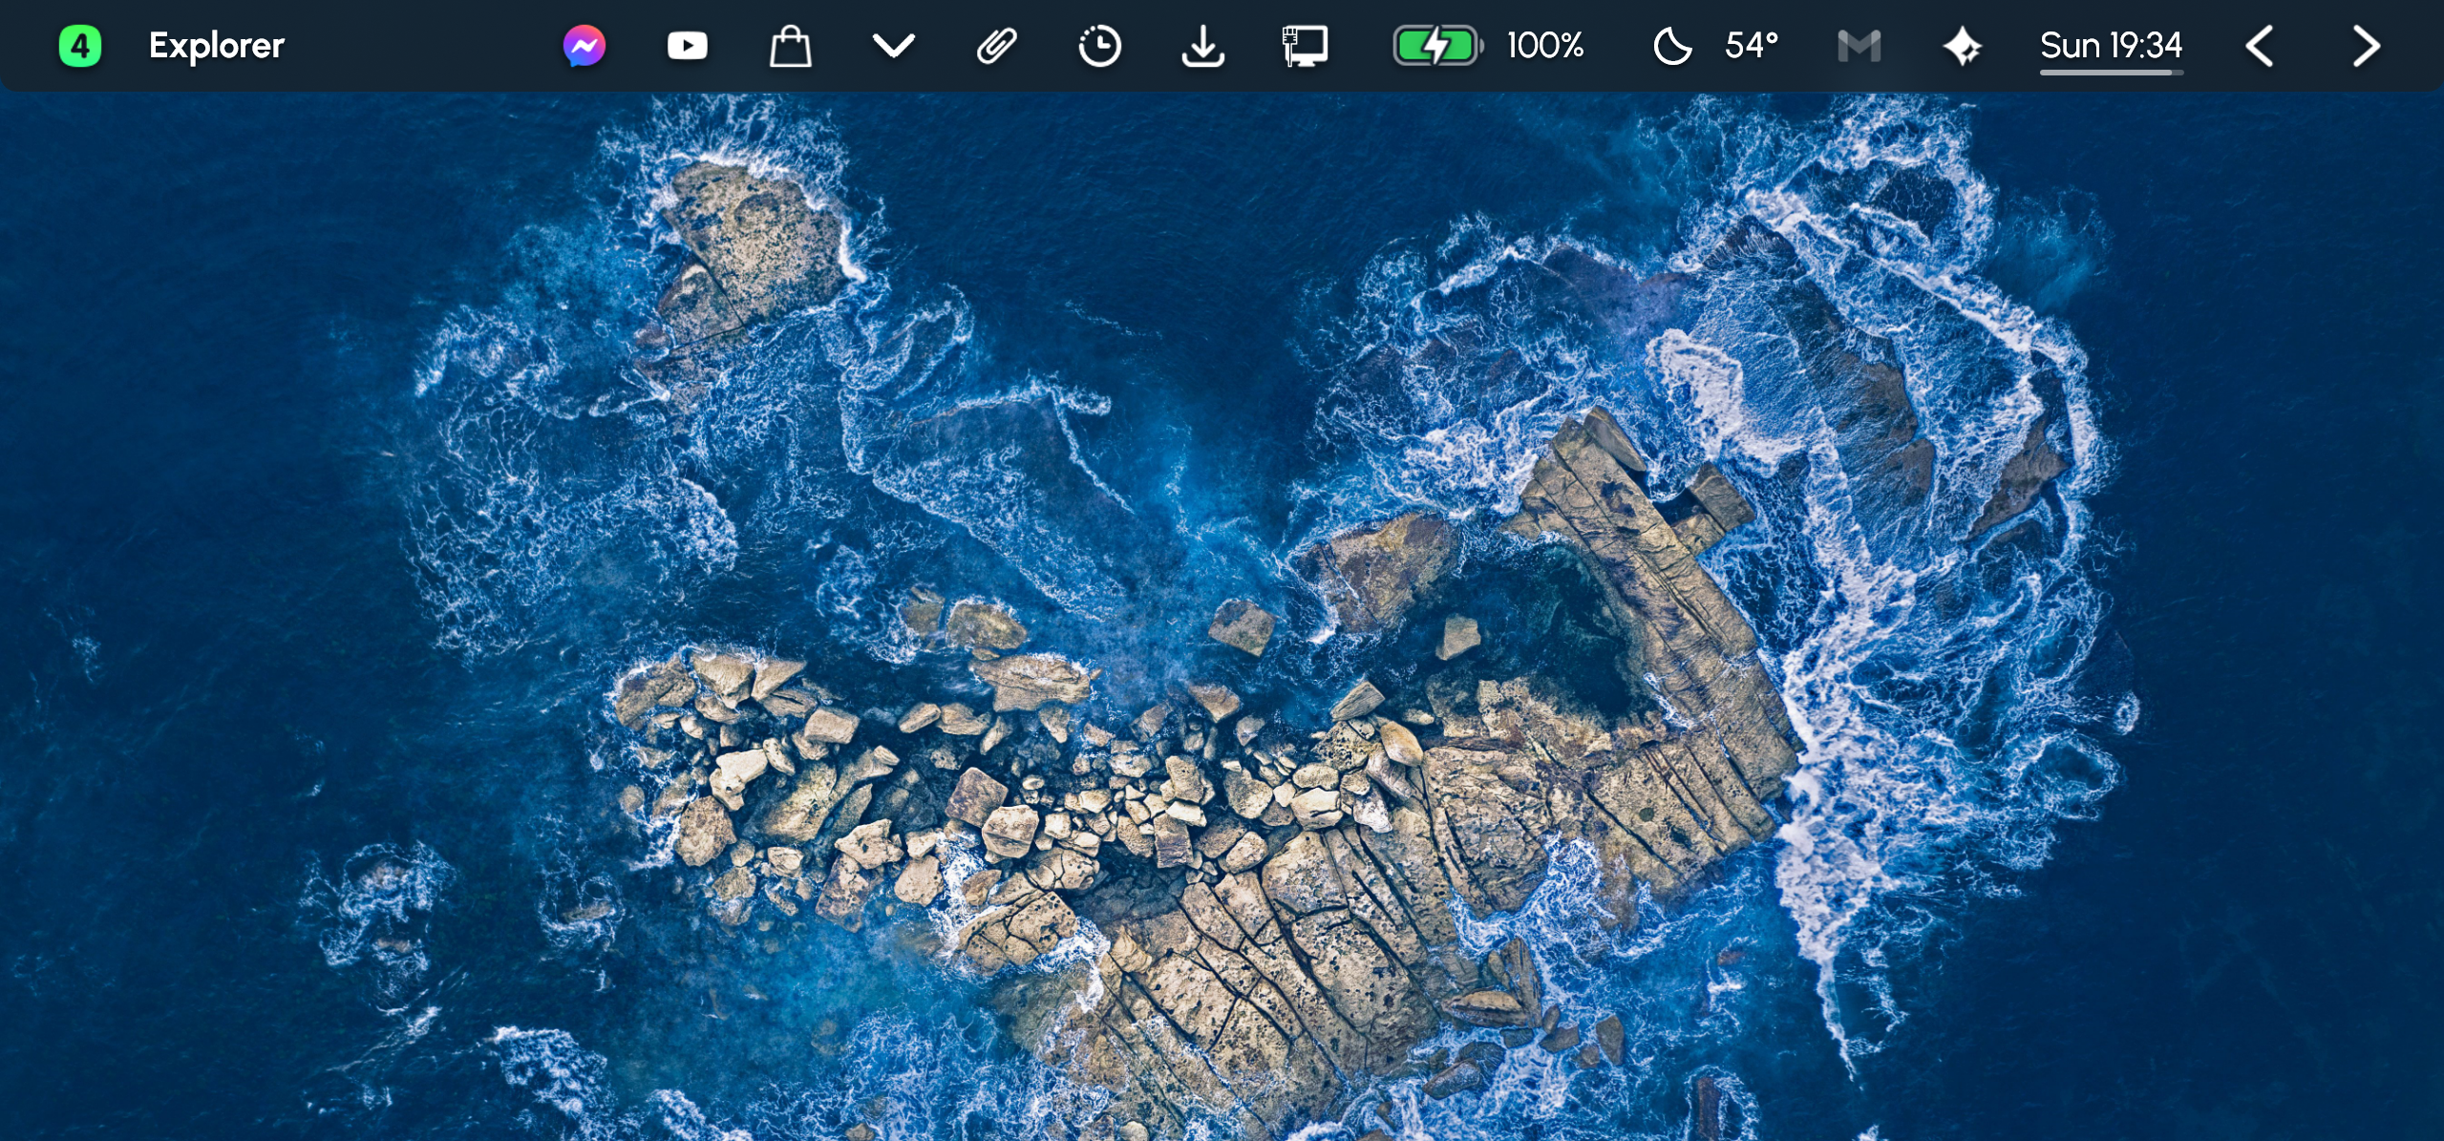The image size is (2444, 1141).
Task: Open the Messenger icon in the bar
Action: point(584,46)
